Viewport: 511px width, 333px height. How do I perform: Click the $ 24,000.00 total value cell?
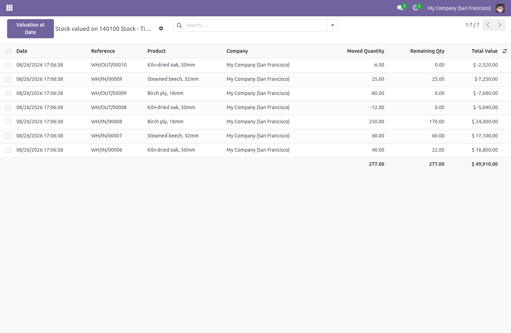(485, 122)
